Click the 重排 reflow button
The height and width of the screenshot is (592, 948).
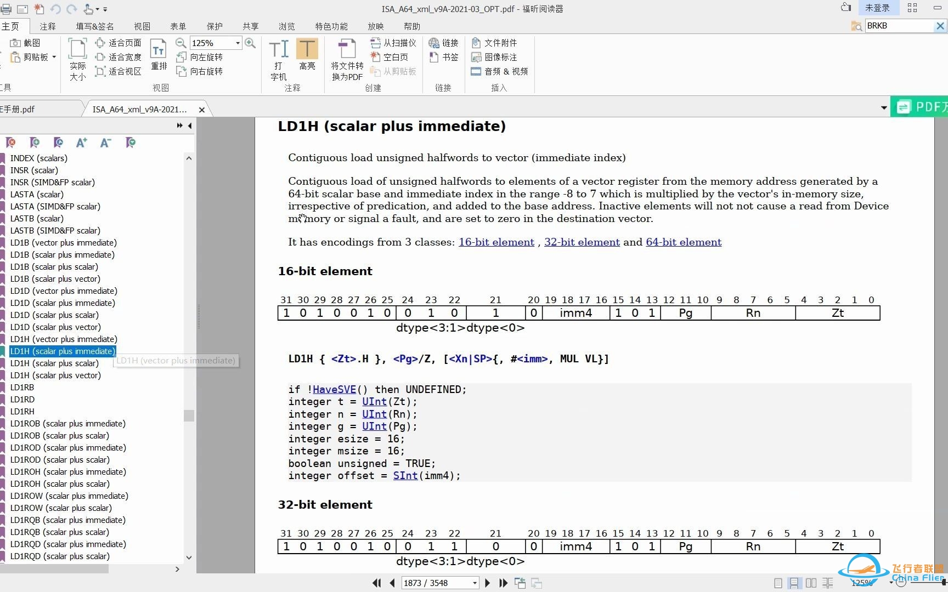point(159,54)
